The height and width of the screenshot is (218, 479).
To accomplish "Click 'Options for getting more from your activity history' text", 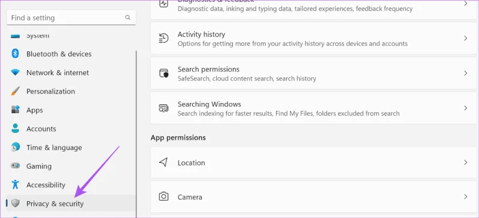I will (x=293, y=44).
